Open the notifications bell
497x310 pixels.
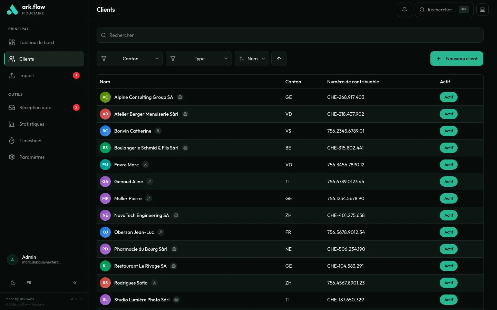pyautogui.click(x=405, y=10)
